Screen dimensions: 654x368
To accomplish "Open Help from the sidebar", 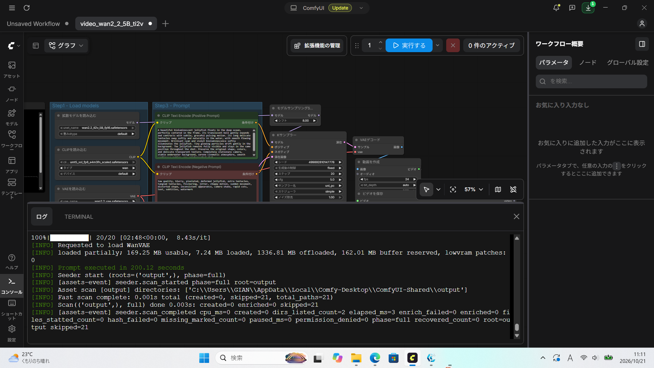I will [x=12, y=262].
